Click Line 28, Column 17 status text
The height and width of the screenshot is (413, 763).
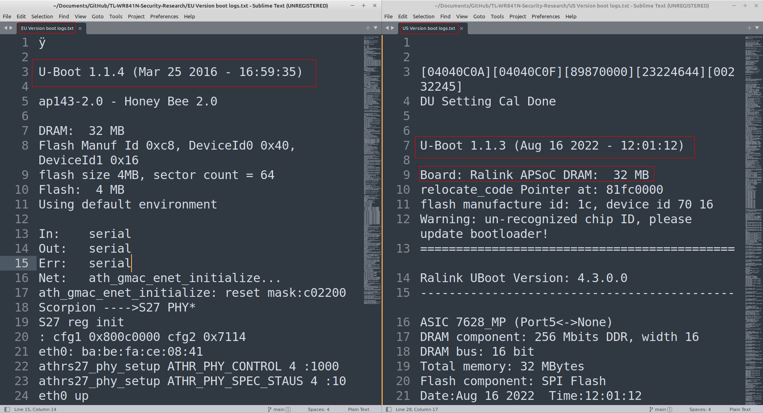(x=417, y=409)
